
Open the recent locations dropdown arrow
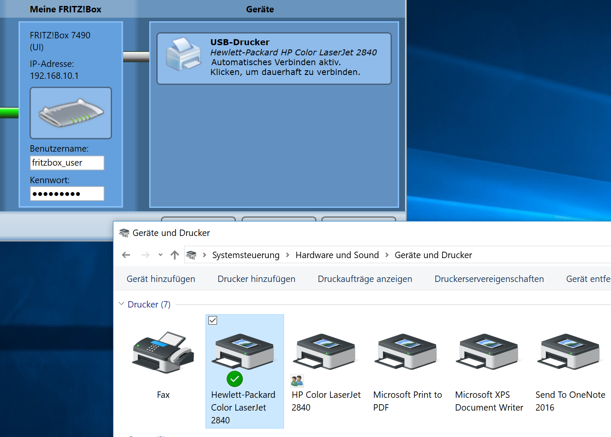[x=160, y=255]
